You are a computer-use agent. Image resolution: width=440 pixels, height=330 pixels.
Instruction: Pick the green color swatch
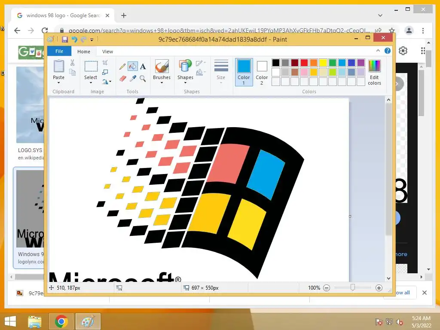click(x=333, y=63)
